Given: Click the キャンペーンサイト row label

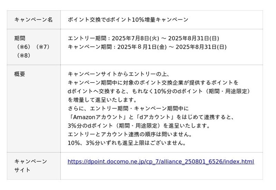Looking at the screenshot, I should click(31, 166).
